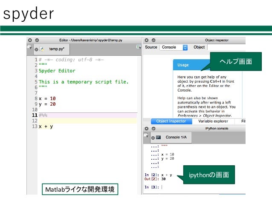Image resolution: width=272 pixels, height=204 pixels.
Task: Click the Python file icon on temp.py tab
Action: tap(42, 49)
